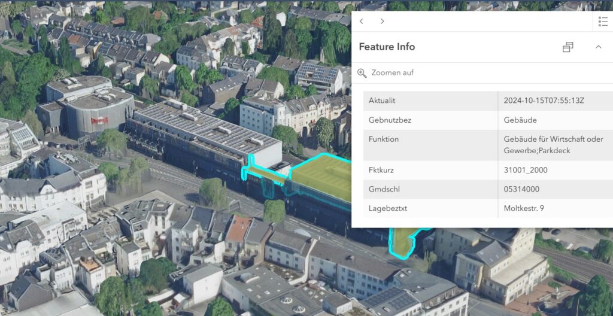This screenshot has height=316, width=613.
Task: Click the Lagebeztxt value Moltkestr. 9
Action: [x=524, y=208]
